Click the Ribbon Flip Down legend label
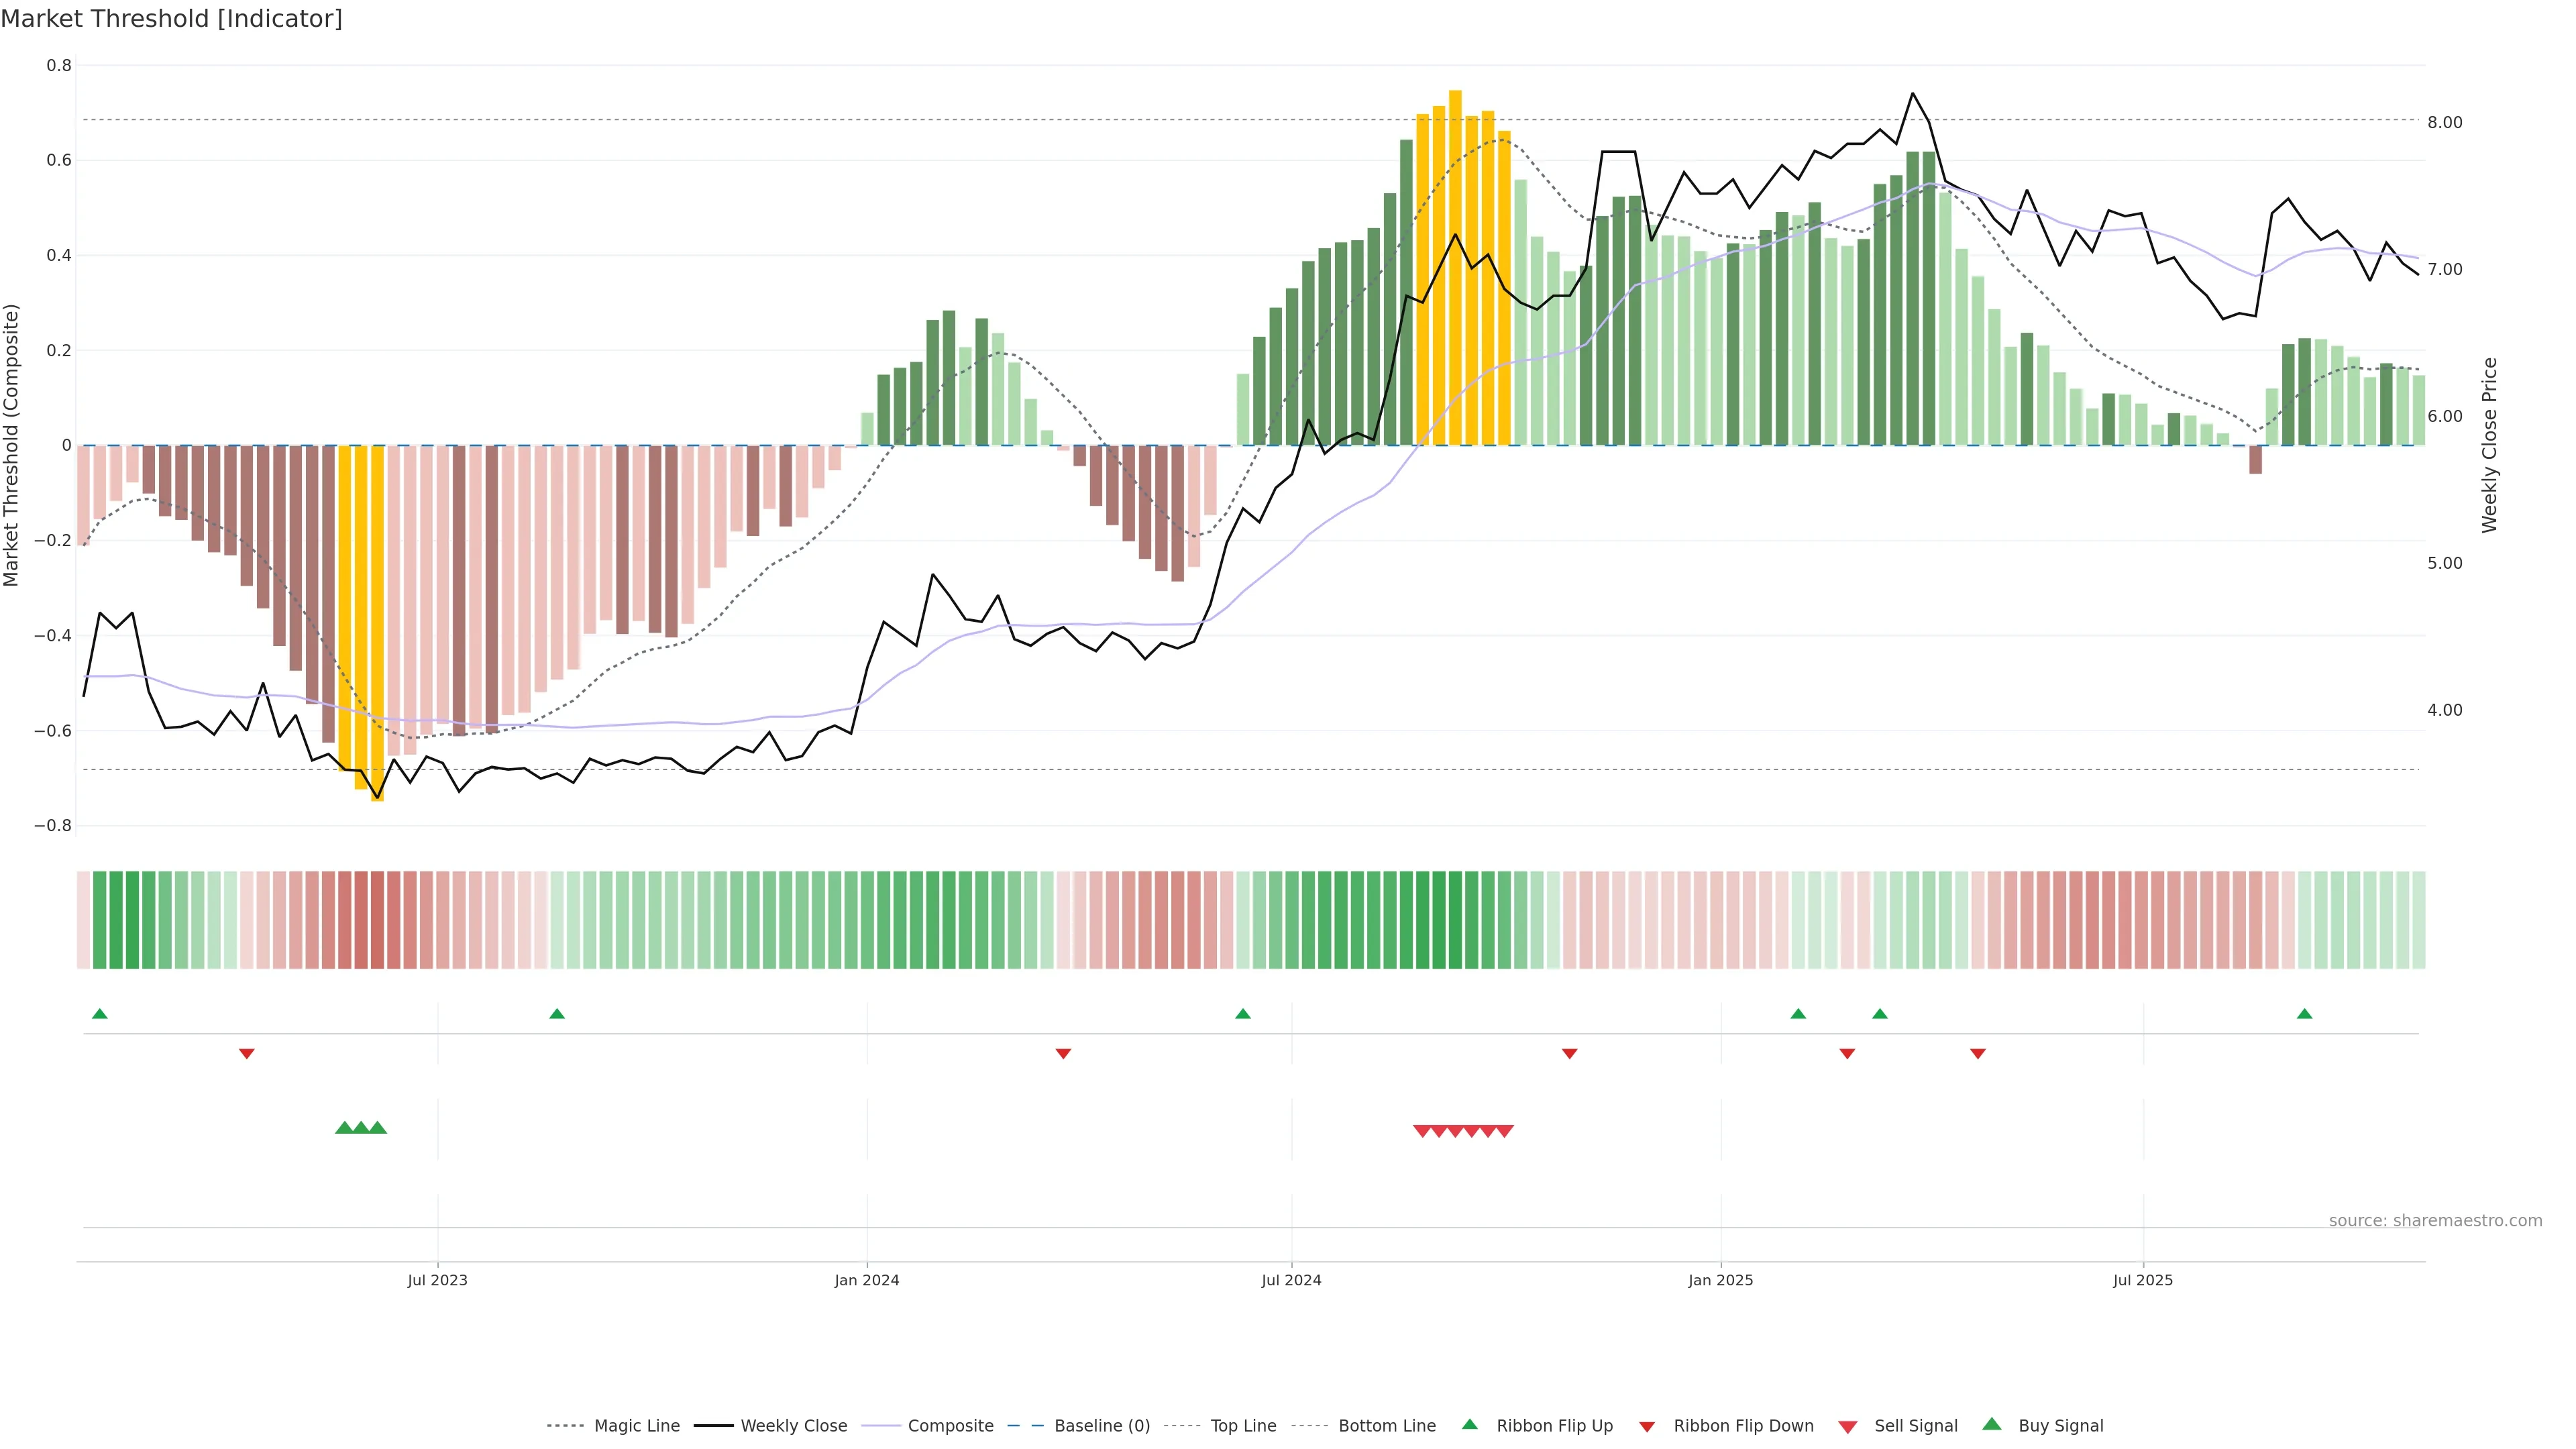Screen dimensions: 2576x1449 point(1743,1426)
